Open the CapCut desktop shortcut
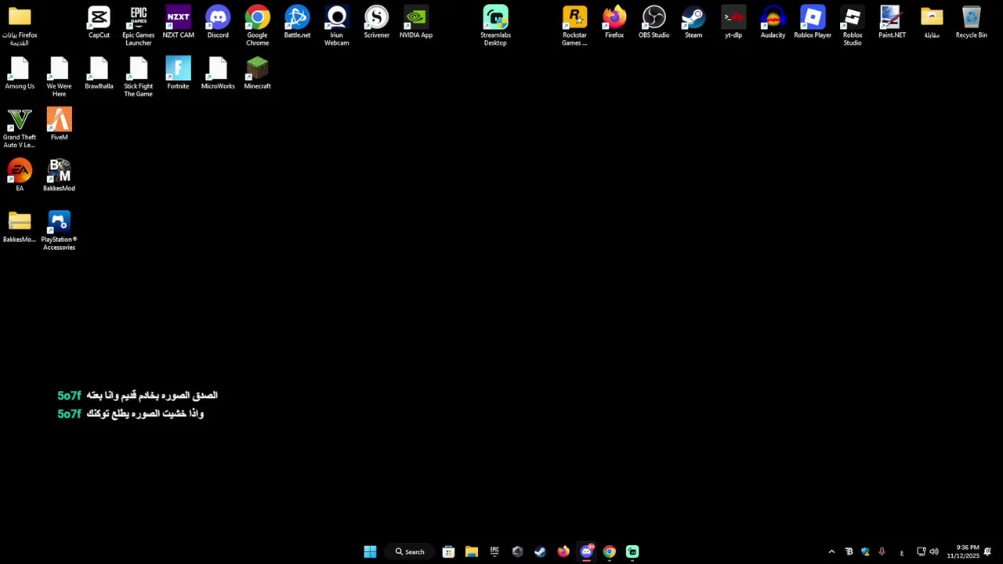Screen dimensions: 1003x564 99,23
